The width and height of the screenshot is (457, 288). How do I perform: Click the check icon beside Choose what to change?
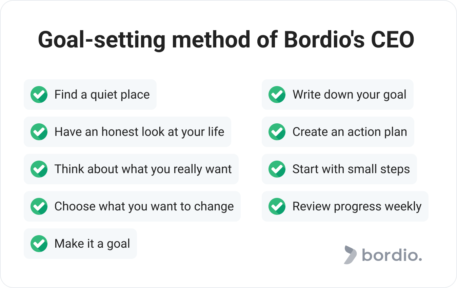pos(39,206)
